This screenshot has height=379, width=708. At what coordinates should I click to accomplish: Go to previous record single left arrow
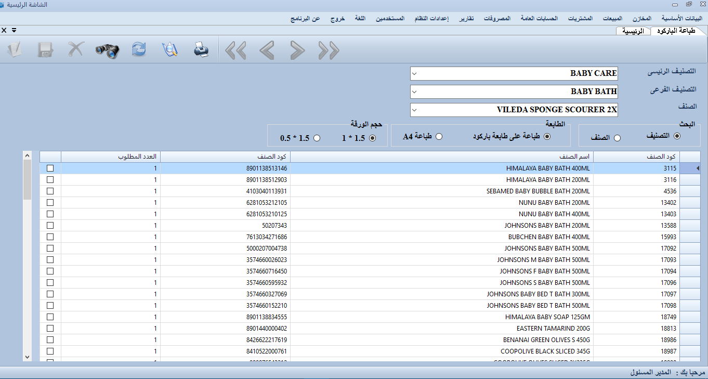pos(267,50)
